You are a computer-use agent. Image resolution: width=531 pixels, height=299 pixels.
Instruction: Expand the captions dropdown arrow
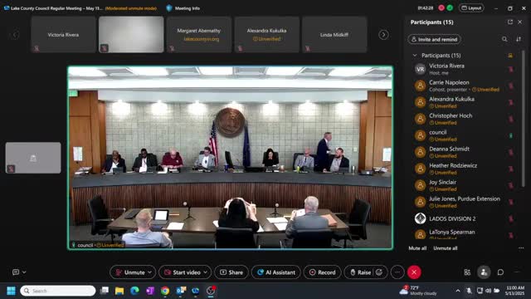pos(24,272)
